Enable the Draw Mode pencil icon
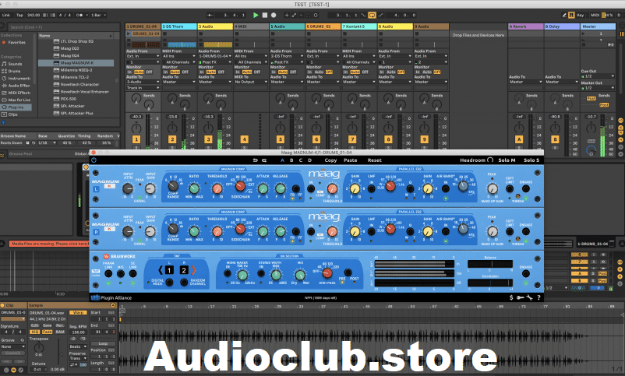Viewport: 625px width, 376px height. pyautogui.click(x=564, y=15)
